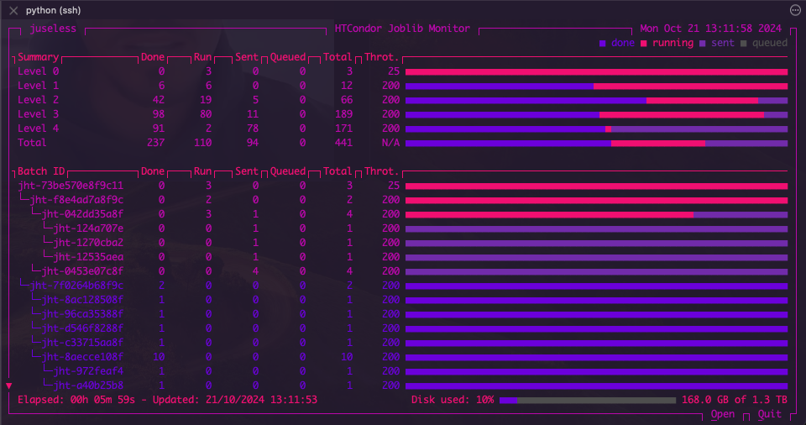
Task: Select batch jht-c33715aa8f
Action: [x=82, y=343]
